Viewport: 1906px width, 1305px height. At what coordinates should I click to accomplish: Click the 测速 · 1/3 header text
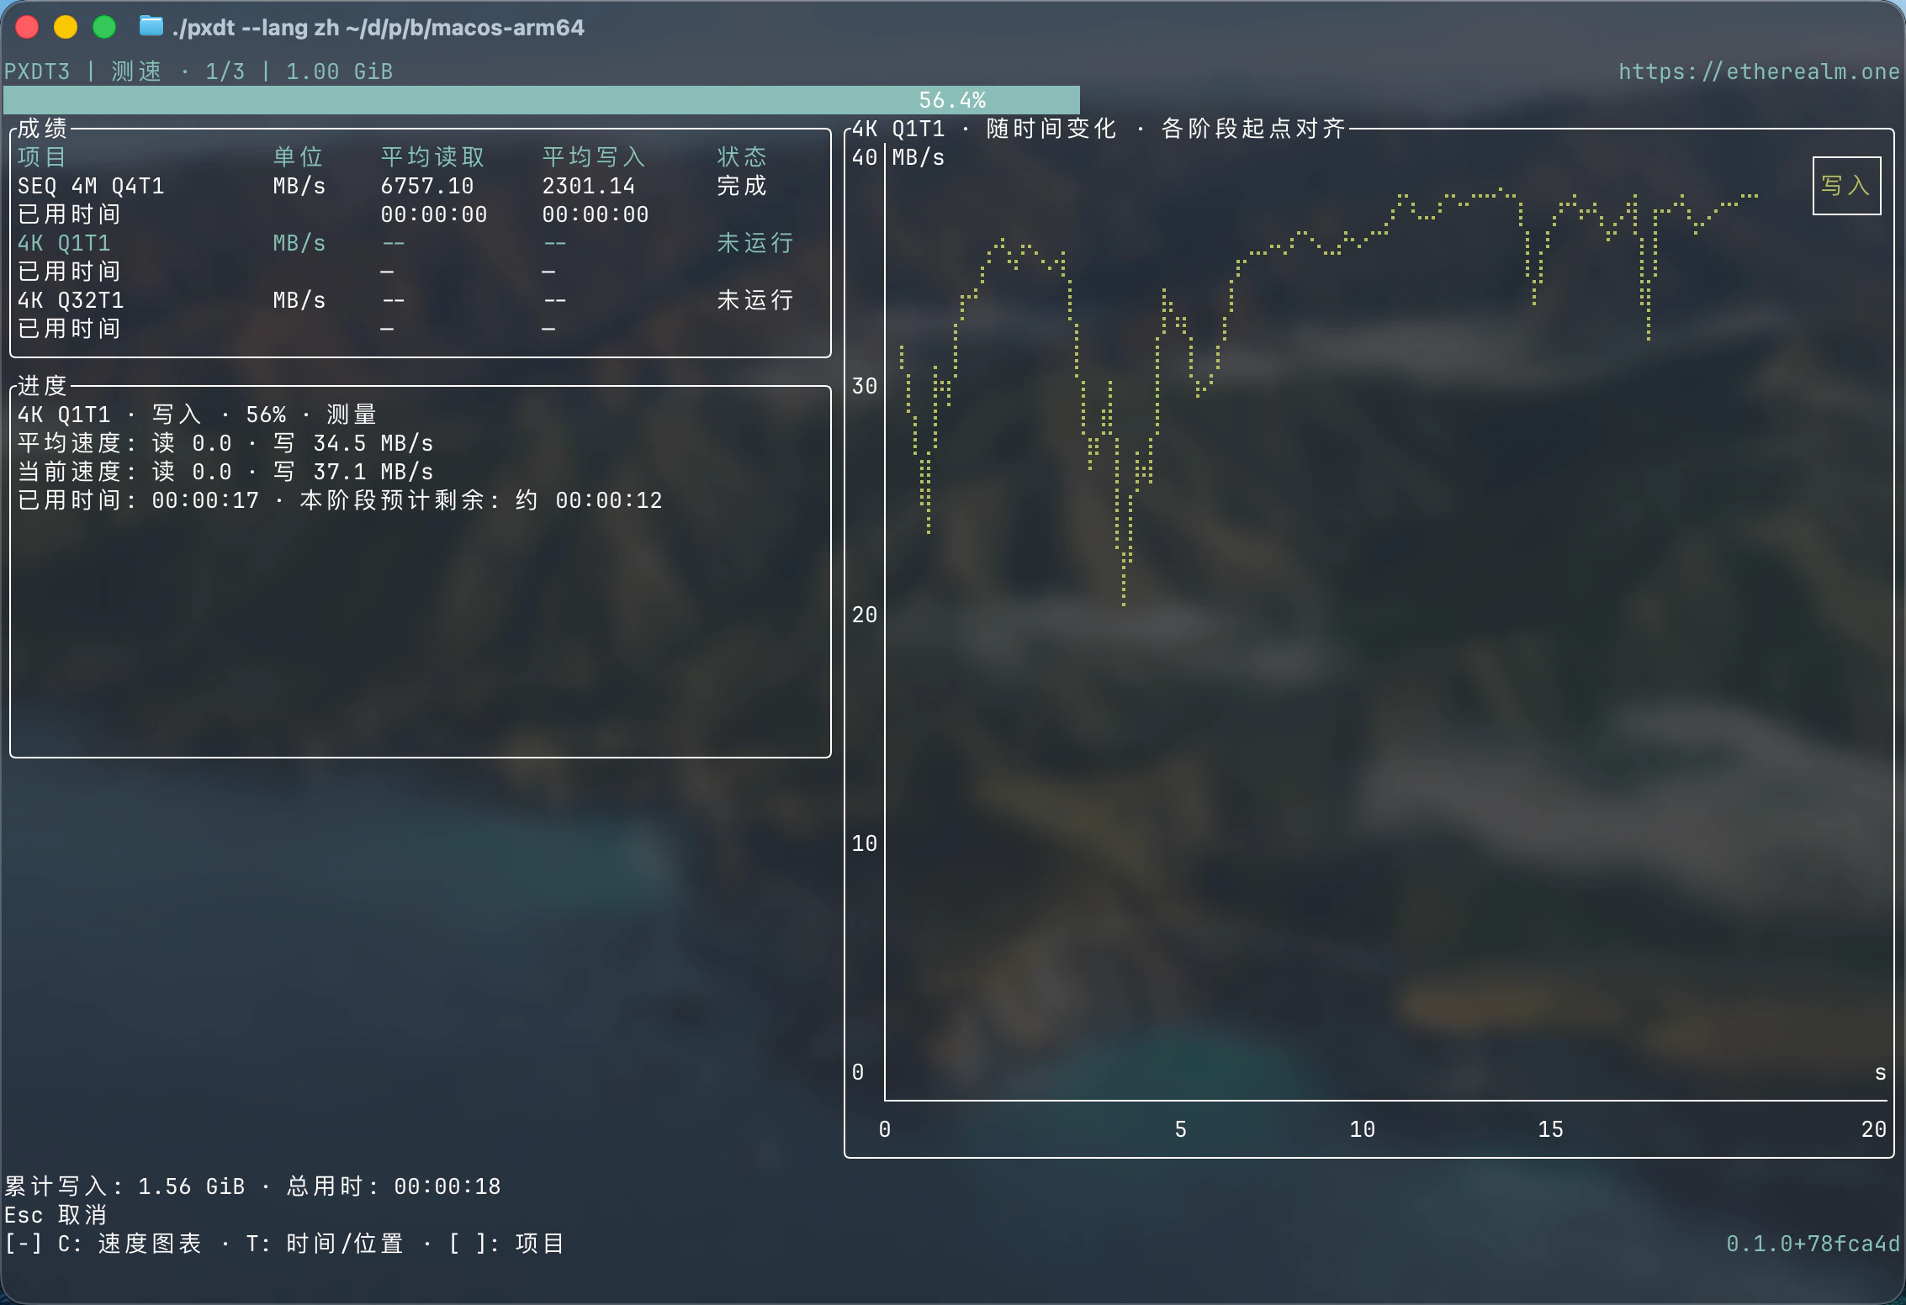coord(178,71)
